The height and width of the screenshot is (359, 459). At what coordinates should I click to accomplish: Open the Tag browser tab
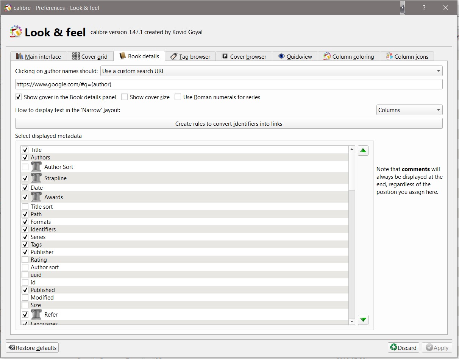click(x=190, y=56)
